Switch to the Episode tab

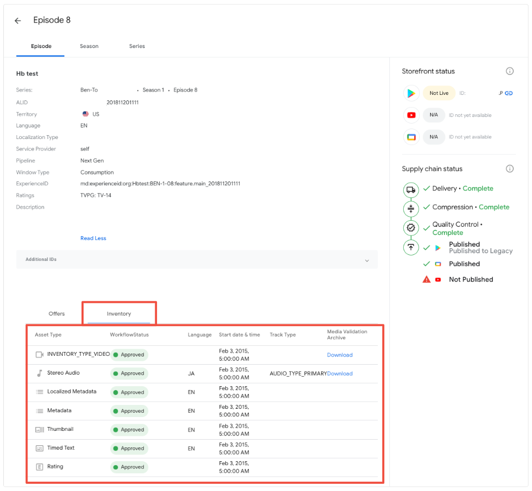(41, 46)
